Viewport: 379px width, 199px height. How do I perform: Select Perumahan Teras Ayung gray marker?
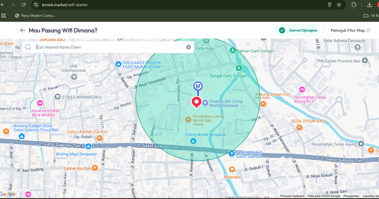[x=361, y=144]
